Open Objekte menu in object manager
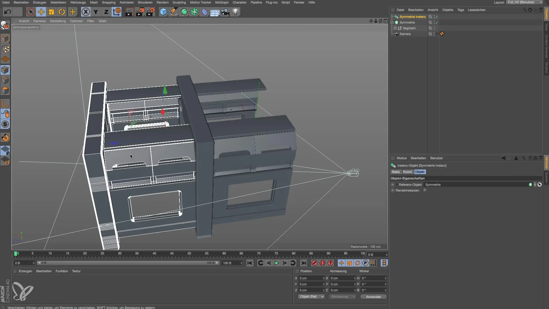The height and width of the screenshot is (309, 549). click(448, 10)
